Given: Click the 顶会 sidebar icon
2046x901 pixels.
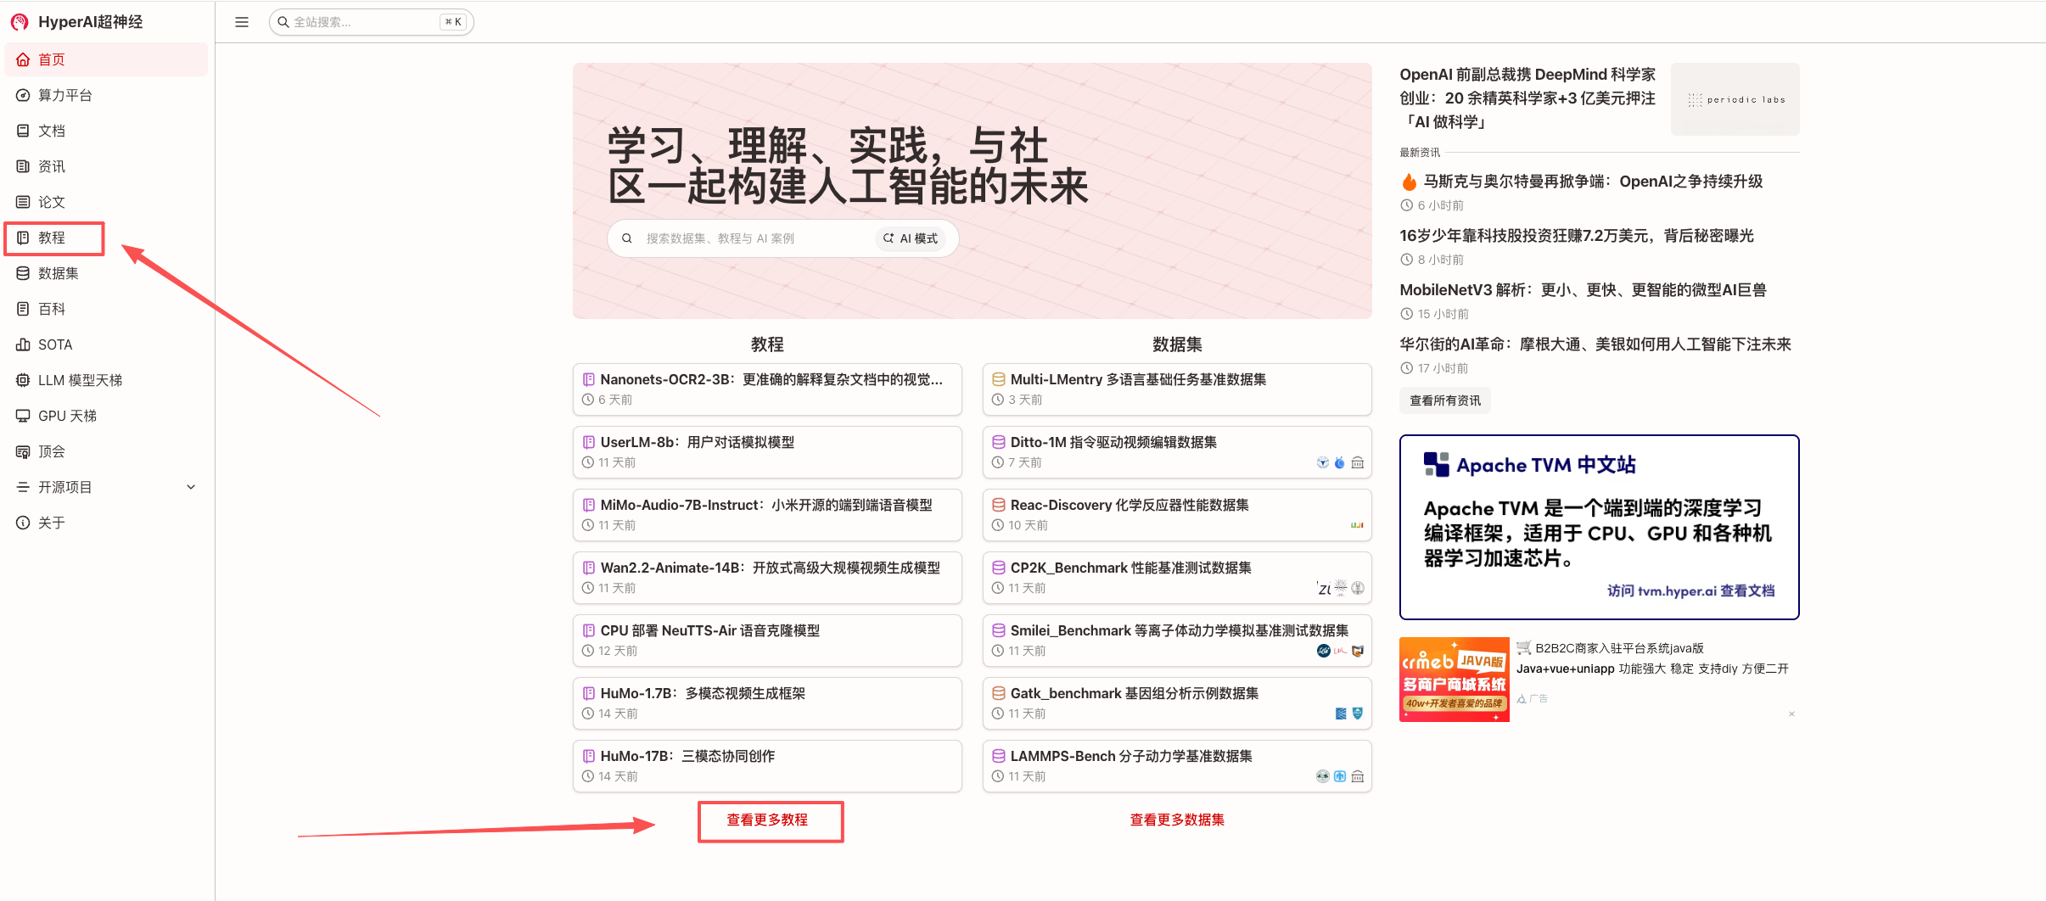Looking at the screenshot, I should [23, 451].
